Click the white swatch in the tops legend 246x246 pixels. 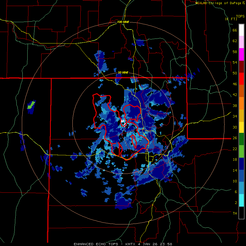click(241, 30)
